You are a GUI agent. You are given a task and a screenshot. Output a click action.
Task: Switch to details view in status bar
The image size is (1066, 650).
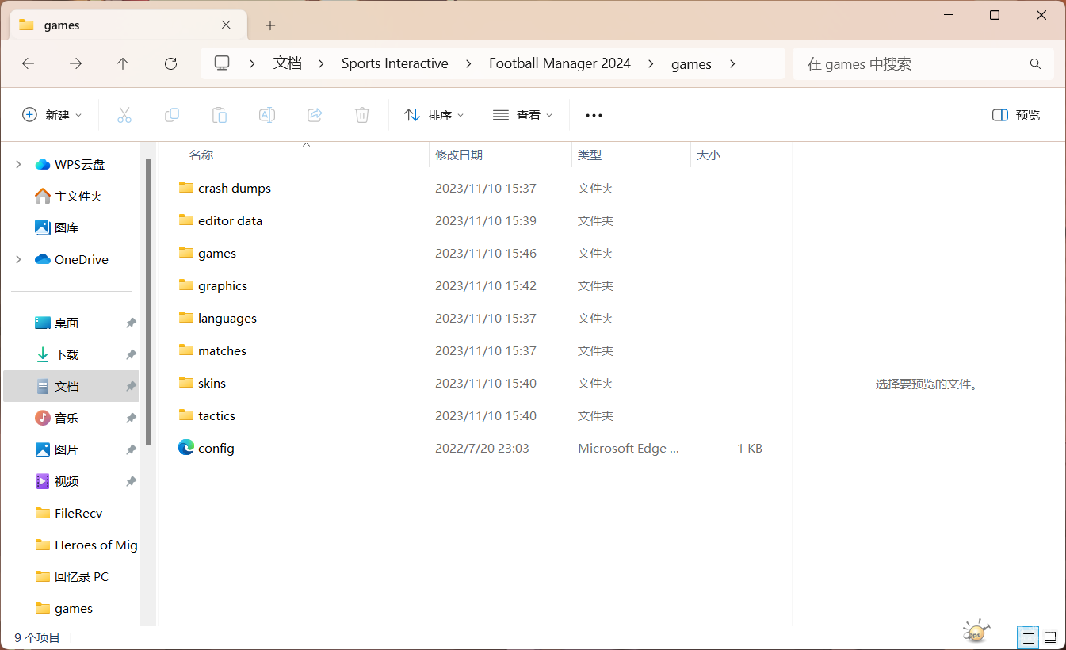point(1028,637)
